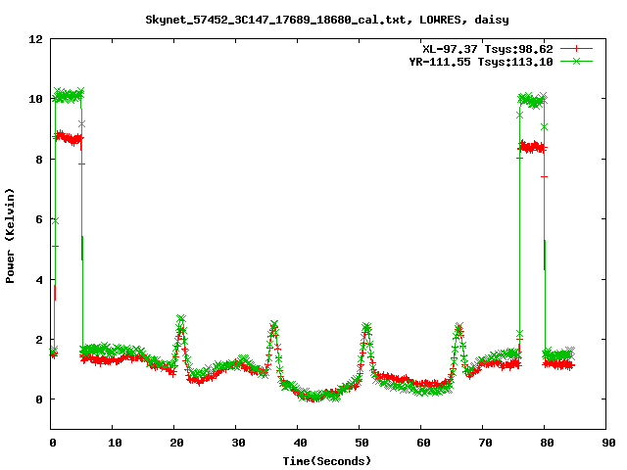The image size is (627, 470).
Task: Click the Time(Seconds) x-axis label
Action: pyautogui.click(x=326, y=461)
